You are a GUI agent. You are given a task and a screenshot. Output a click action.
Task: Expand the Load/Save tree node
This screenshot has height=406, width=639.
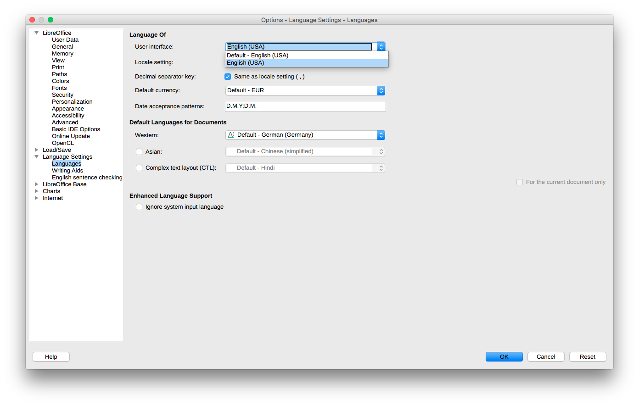pos(37,150)
